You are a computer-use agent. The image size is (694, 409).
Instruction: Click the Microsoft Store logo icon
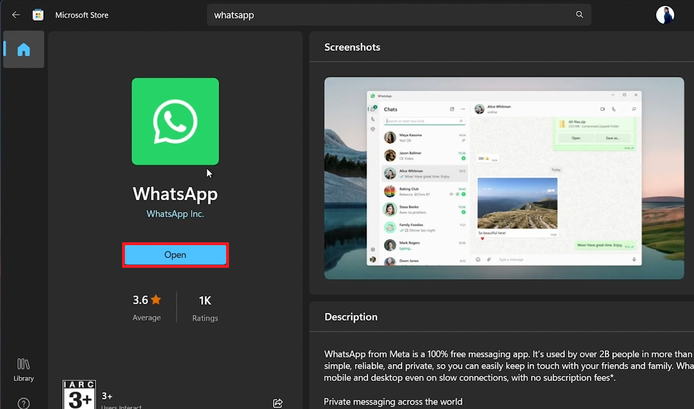tap(38, 15)
